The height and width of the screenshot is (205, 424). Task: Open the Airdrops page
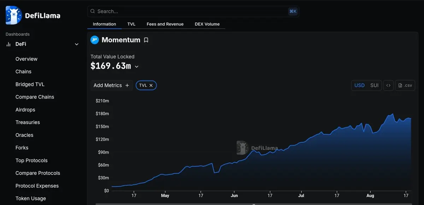[25, 110]
